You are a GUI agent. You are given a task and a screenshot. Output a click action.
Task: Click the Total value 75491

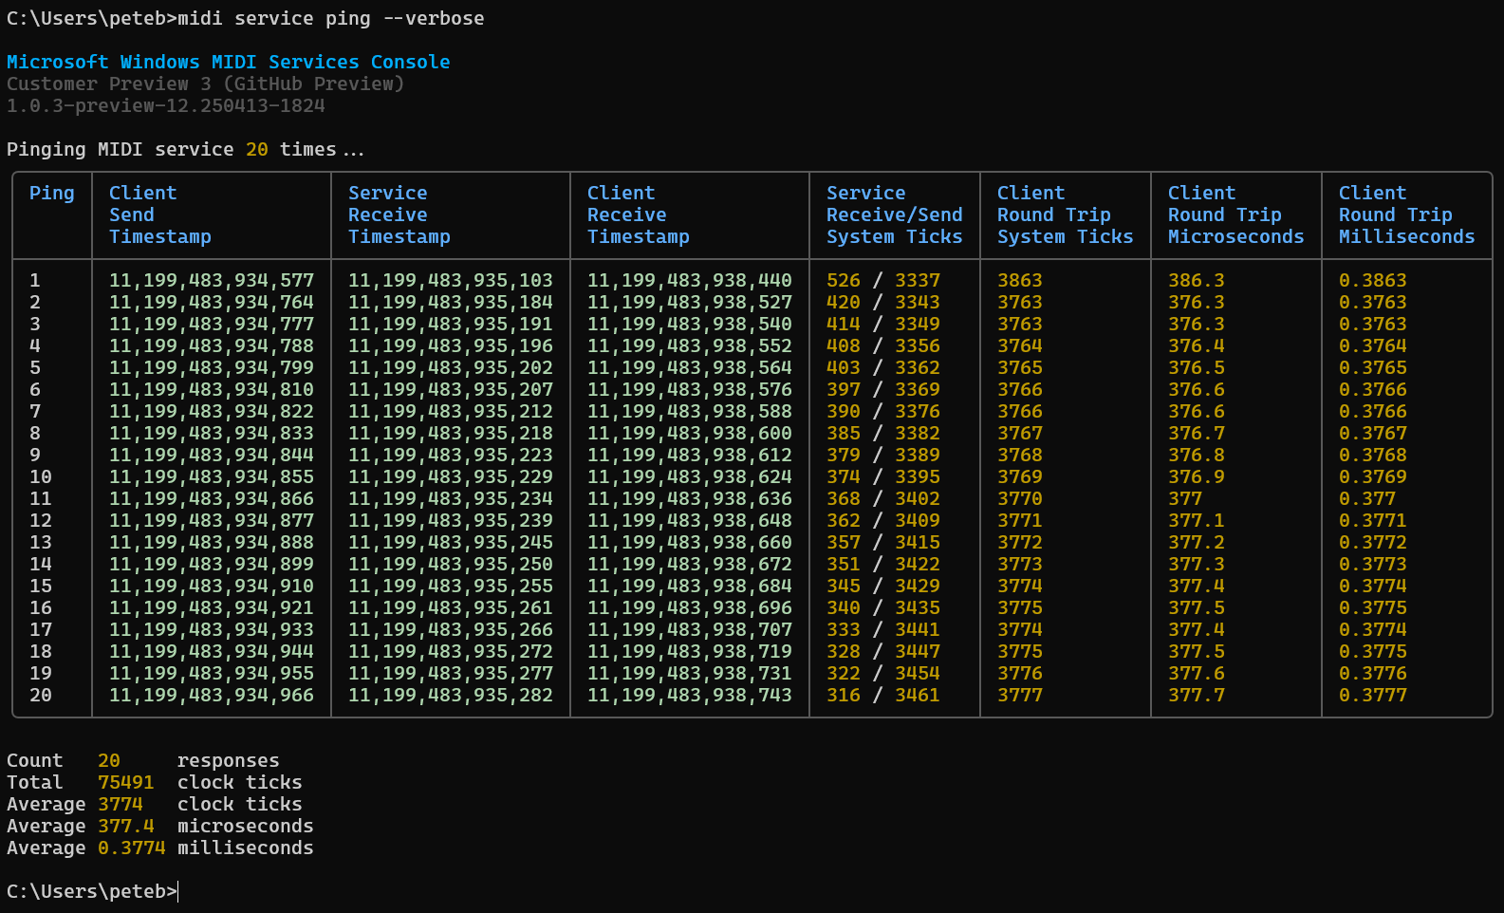click(x=126, y=782)
